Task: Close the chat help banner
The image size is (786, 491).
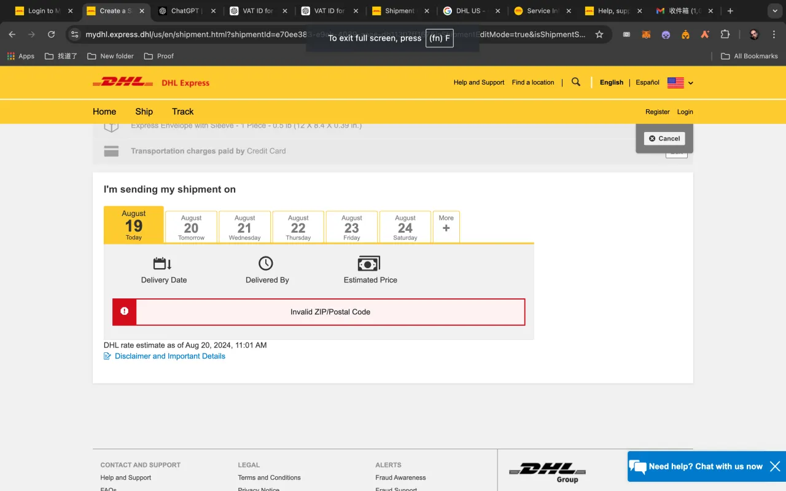Action: [x=775, y=466]
